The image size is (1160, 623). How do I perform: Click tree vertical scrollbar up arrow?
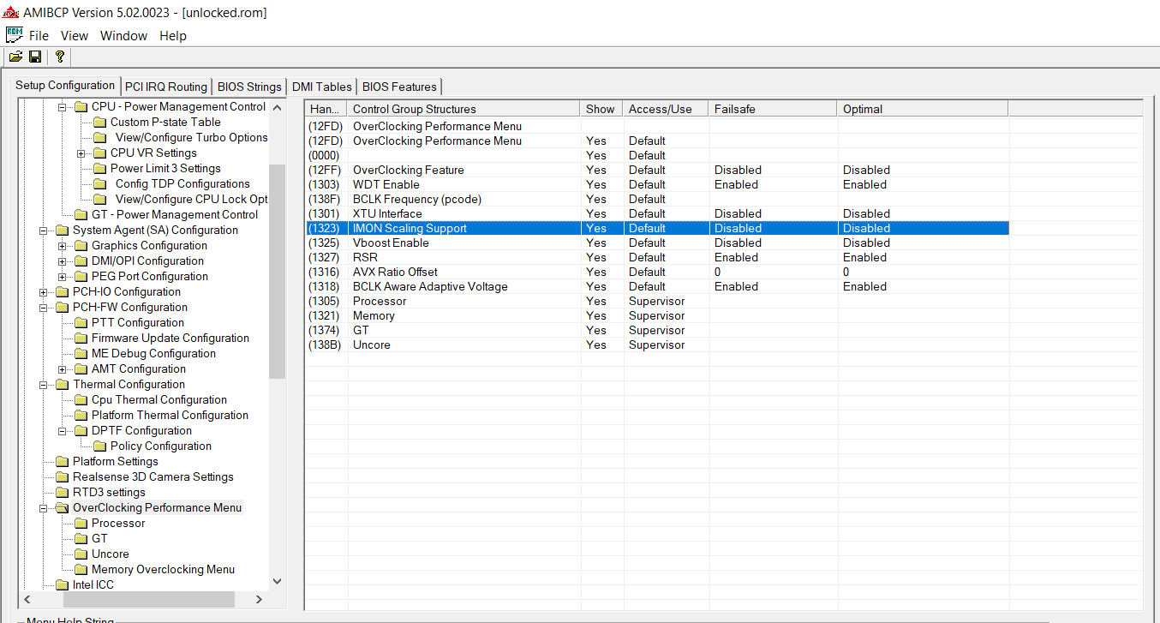pyautogui.click(x=277, y=107)
